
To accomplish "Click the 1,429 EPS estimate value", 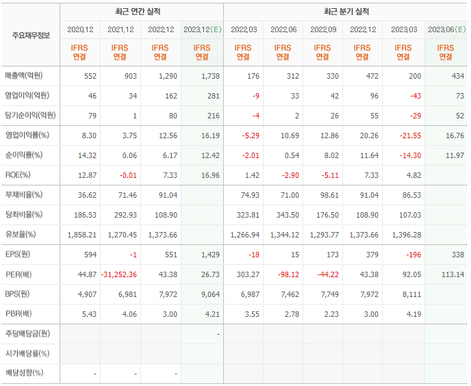I will 210,255.
